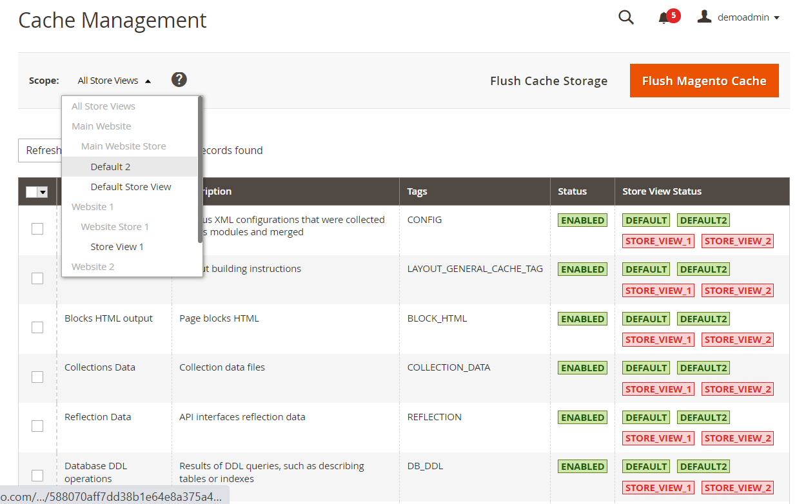Click 'API interfaces reflection data' description

[242, 417]
